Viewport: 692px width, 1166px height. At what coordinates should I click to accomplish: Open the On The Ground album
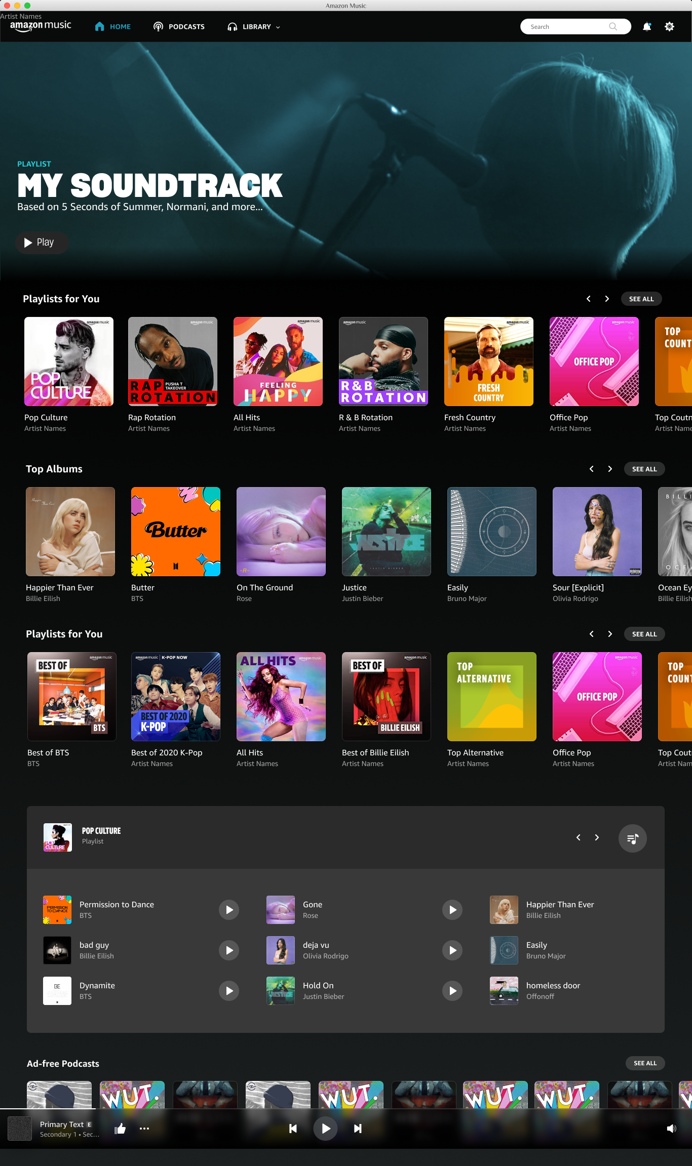coord(281,532)
